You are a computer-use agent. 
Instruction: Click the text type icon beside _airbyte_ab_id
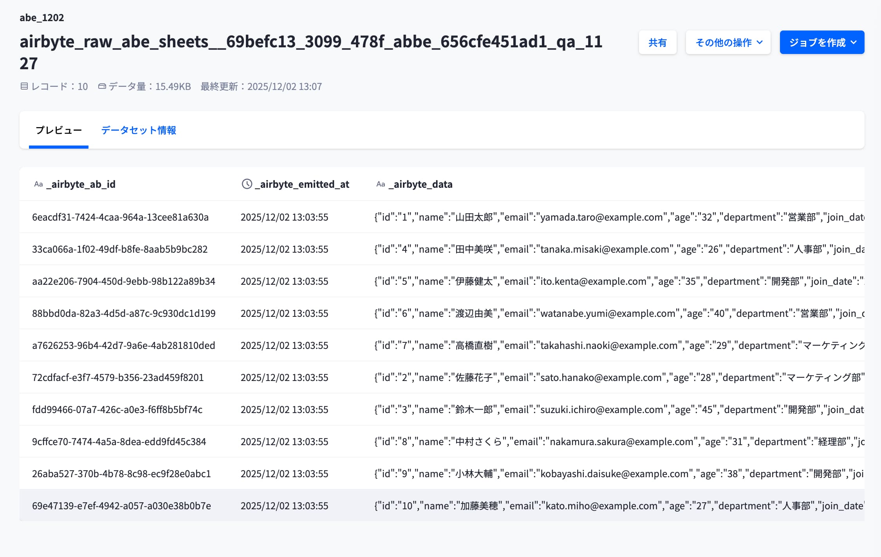(38, 184)
